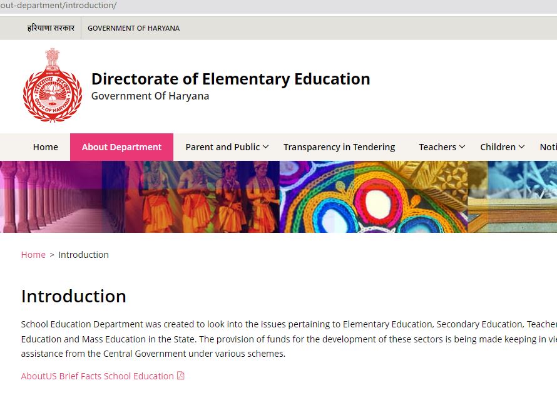Click the Directorate of Elementary Education title
The image size is (557, 415).
231,79
